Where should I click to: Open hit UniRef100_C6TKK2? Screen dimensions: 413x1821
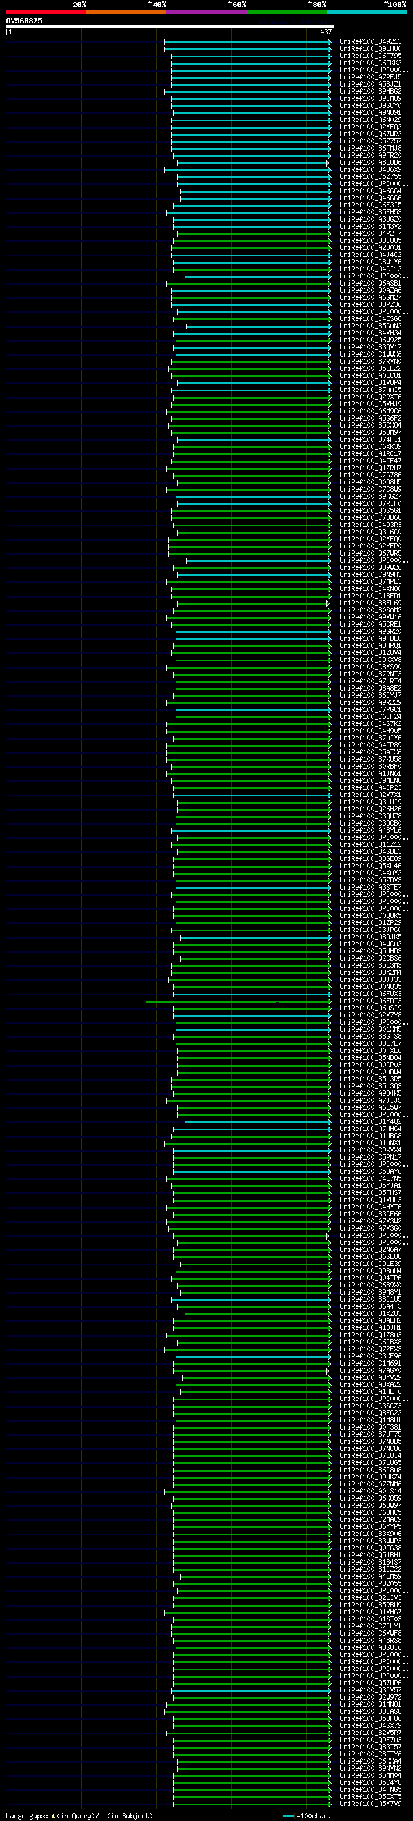click(x=370, y=63)
